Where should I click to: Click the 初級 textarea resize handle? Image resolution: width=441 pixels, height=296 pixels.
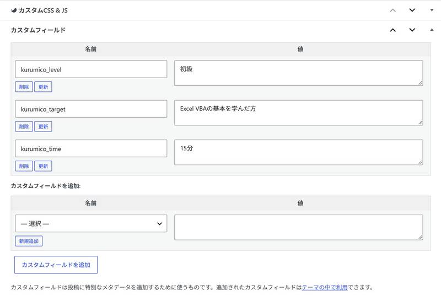420,83
